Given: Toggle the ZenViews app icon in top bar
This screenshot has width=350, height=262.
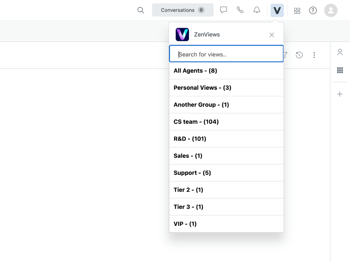Looking at the screenshot, I should (277, 10).
